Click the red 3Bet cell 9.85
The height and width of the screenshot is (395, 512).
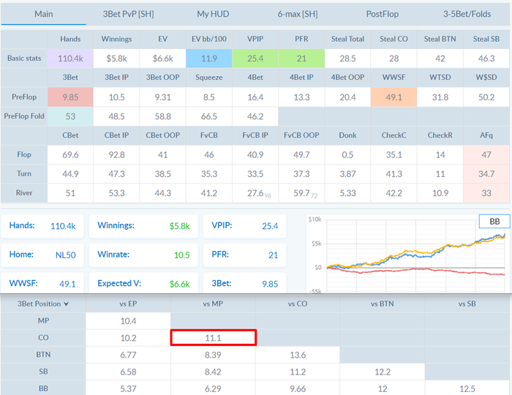(x=70, y=97)
